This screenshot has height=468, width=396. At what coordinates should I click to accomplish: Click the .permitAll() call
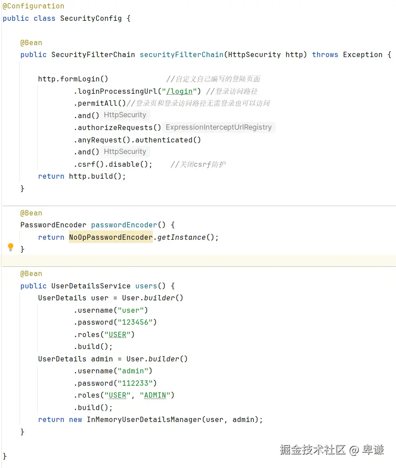(x=100, y=103)
